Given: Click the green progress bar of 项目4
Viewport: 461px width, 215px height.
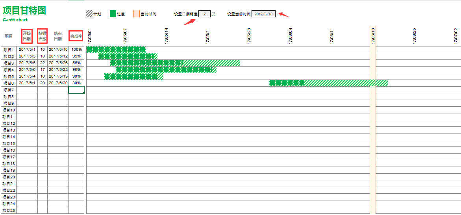Looking at the screenshot, I should pos(163,70).
